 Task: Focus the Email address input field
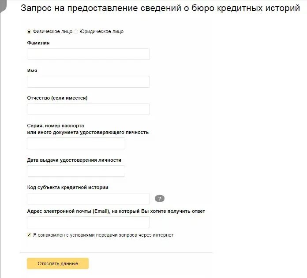click(88, 222)
